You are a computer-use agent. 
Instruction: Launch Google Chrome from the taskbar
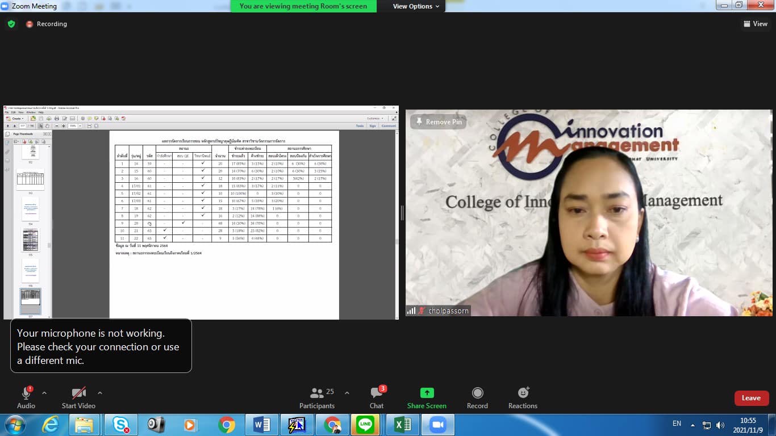click(x=226, y=425)
